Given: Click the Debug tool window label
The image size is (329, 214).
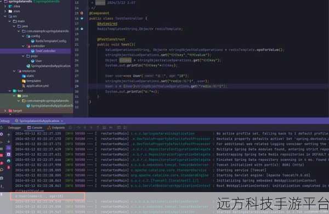Looking at the screenshot, I should (x=4, y=121).
